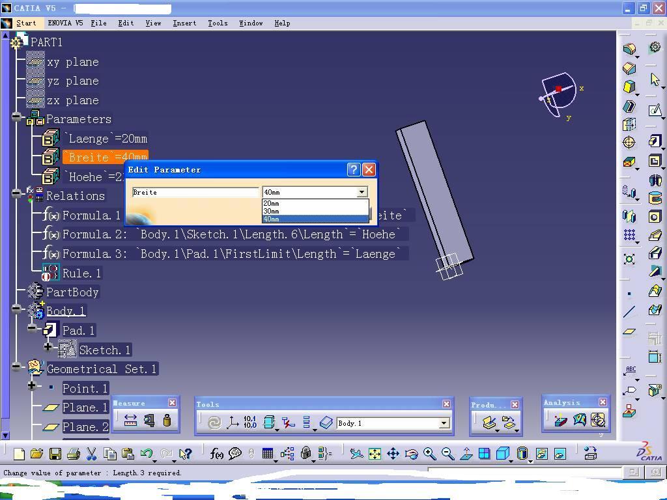Select 40mm in the value list

coord(315,219)
